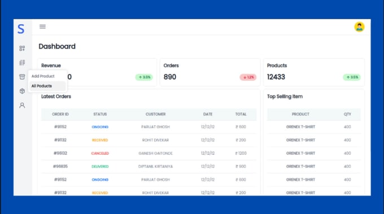The image size is (384, 214).
Task: Click customer GANESH GAITONDE
Action: [x=155, y=153]
